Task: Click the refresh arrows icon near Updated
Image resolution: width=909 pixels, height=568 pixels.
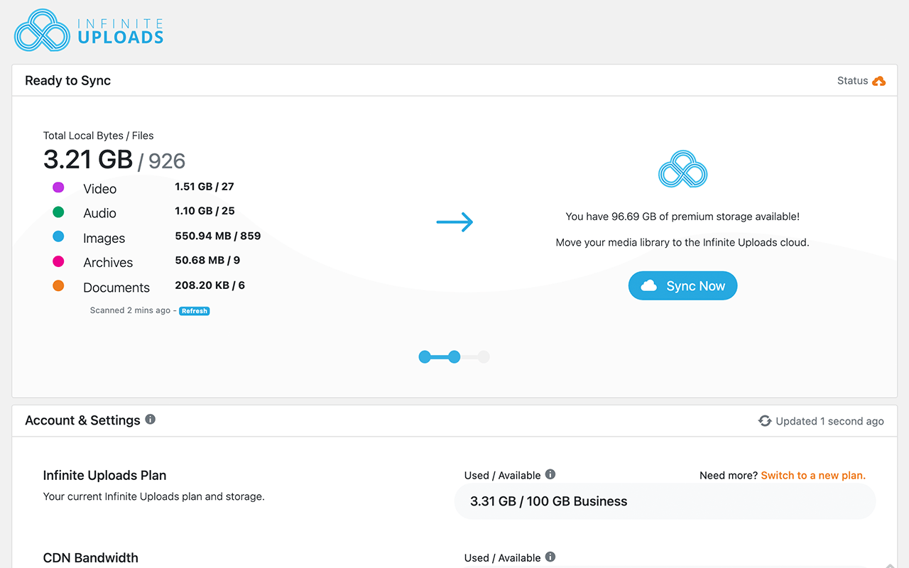Action: [765, 421]
